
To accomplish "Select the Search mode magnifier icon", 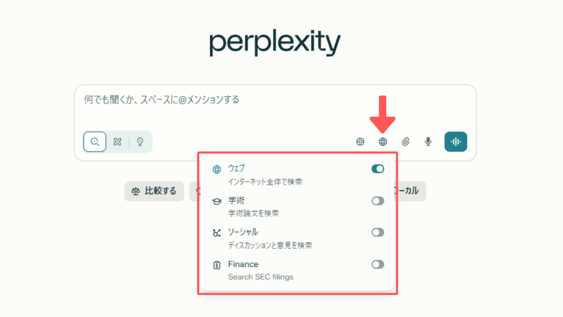I will (x=95, y=142).
